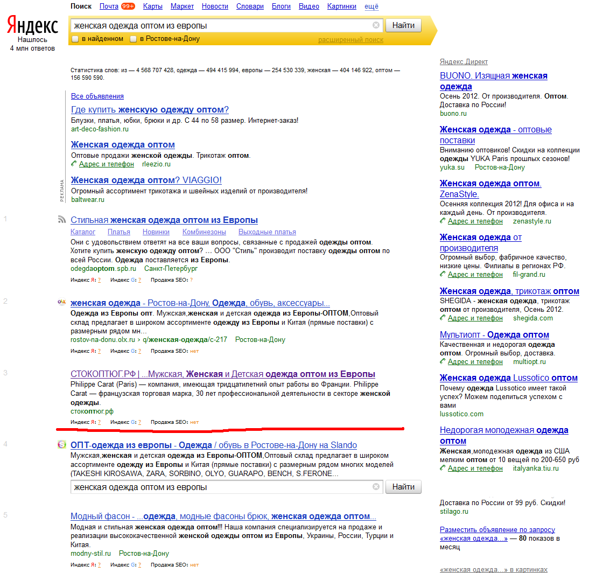The width and height of the screenshot is (596, 573).
Task: Open the Яндекс.Директ link
Action: (464, 61)
